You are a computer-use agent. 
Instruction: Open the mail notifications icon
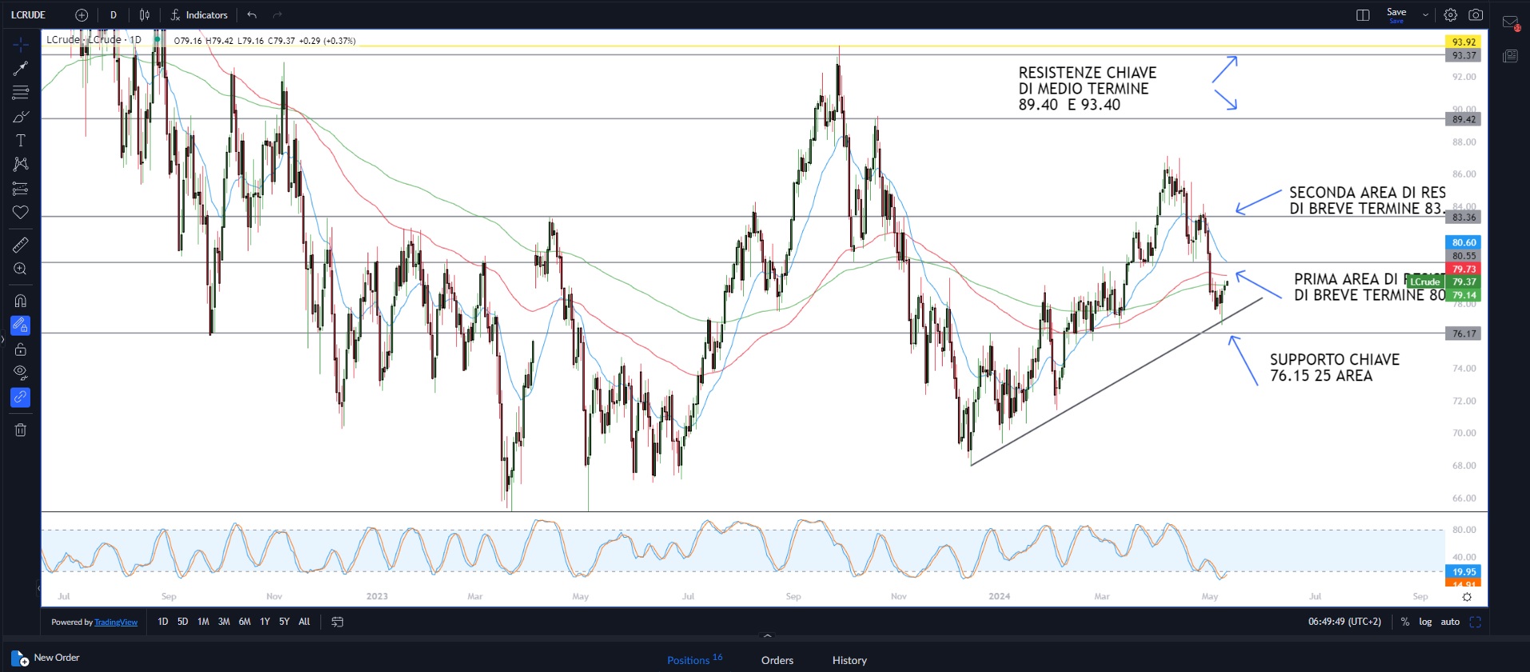(x=1510, y=22)
